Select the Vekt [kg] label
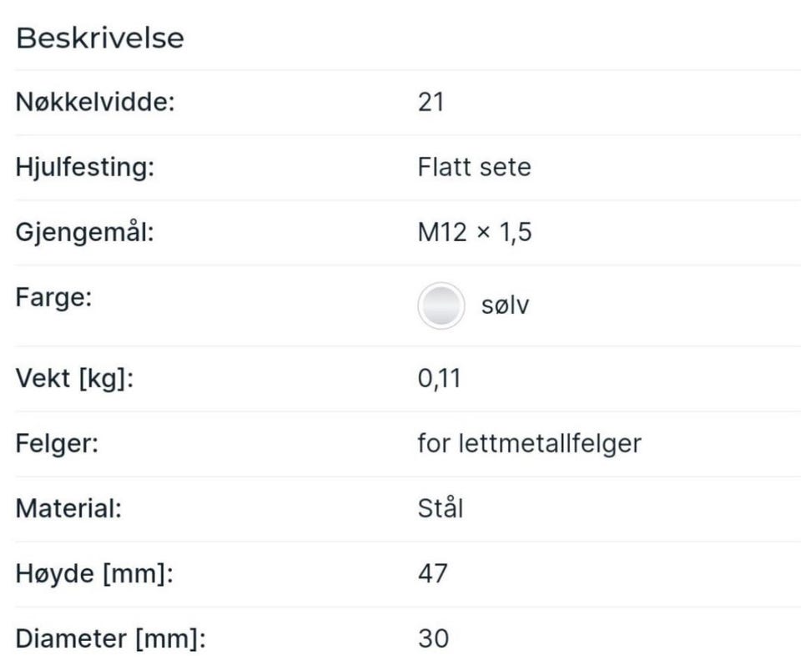Screen dimensions: 801x661 tap(75, 380)
